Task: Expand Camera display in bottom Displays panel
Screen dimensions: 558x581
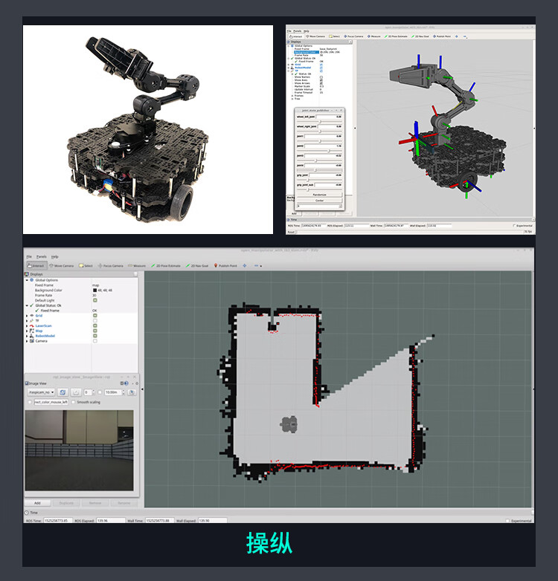Action: [27, 341]
